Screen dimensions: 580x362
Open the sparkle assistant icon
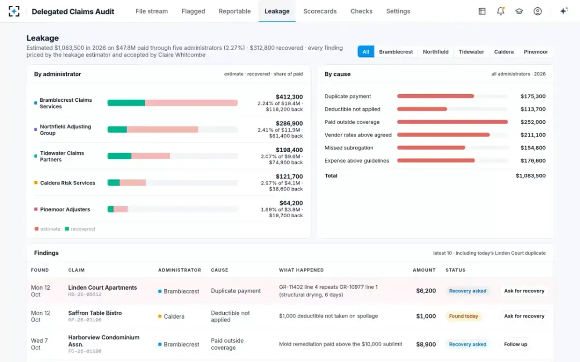point(564,11)
